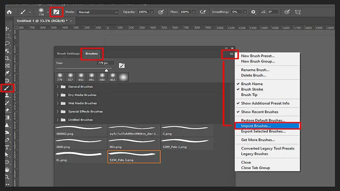340x191 pixels.
Task: Open the Mode Normal dropdown
Action: point(97,12)
